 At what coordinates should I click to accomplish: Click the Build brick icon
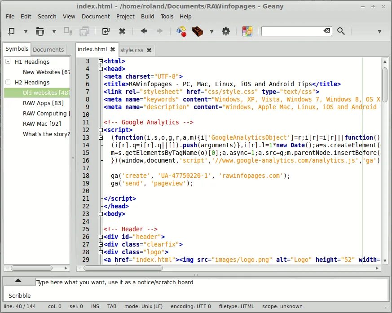pos(198,31)
